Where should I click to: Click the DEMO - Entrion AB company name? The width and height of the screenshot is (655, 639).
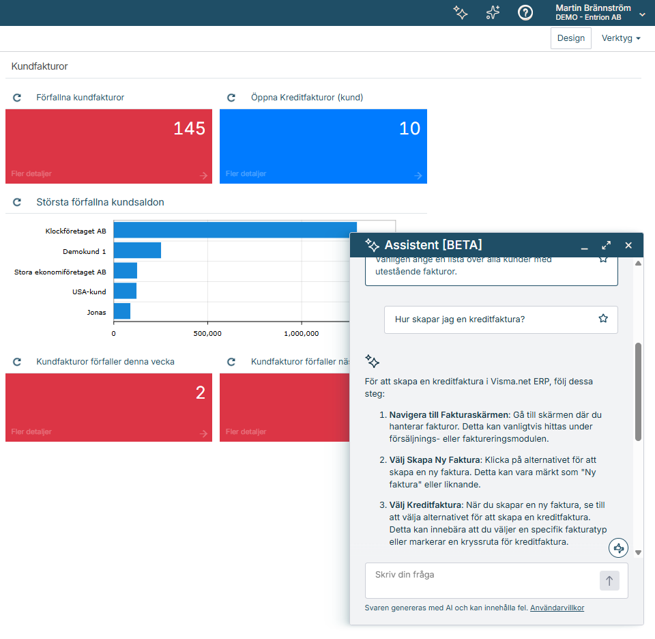588,18
